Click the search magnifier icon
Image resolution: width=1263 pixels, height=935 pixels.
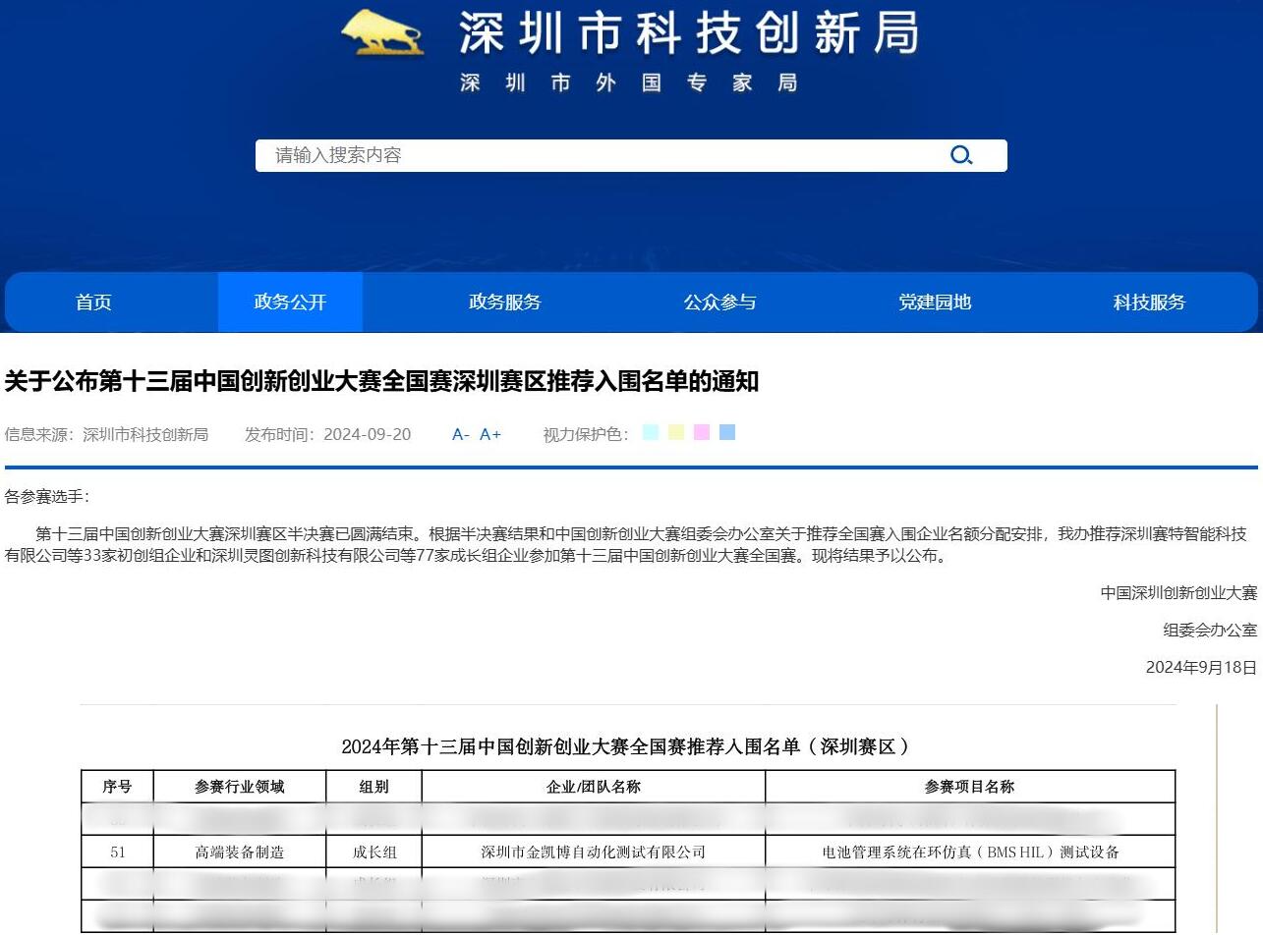(960, 154)
